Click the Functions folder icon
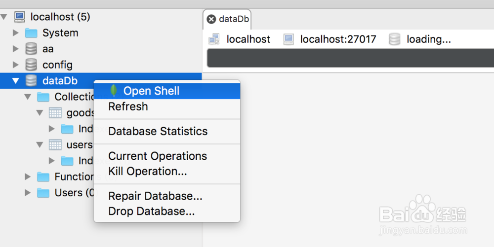Screen dimensions: 494x247 (43, 176)
